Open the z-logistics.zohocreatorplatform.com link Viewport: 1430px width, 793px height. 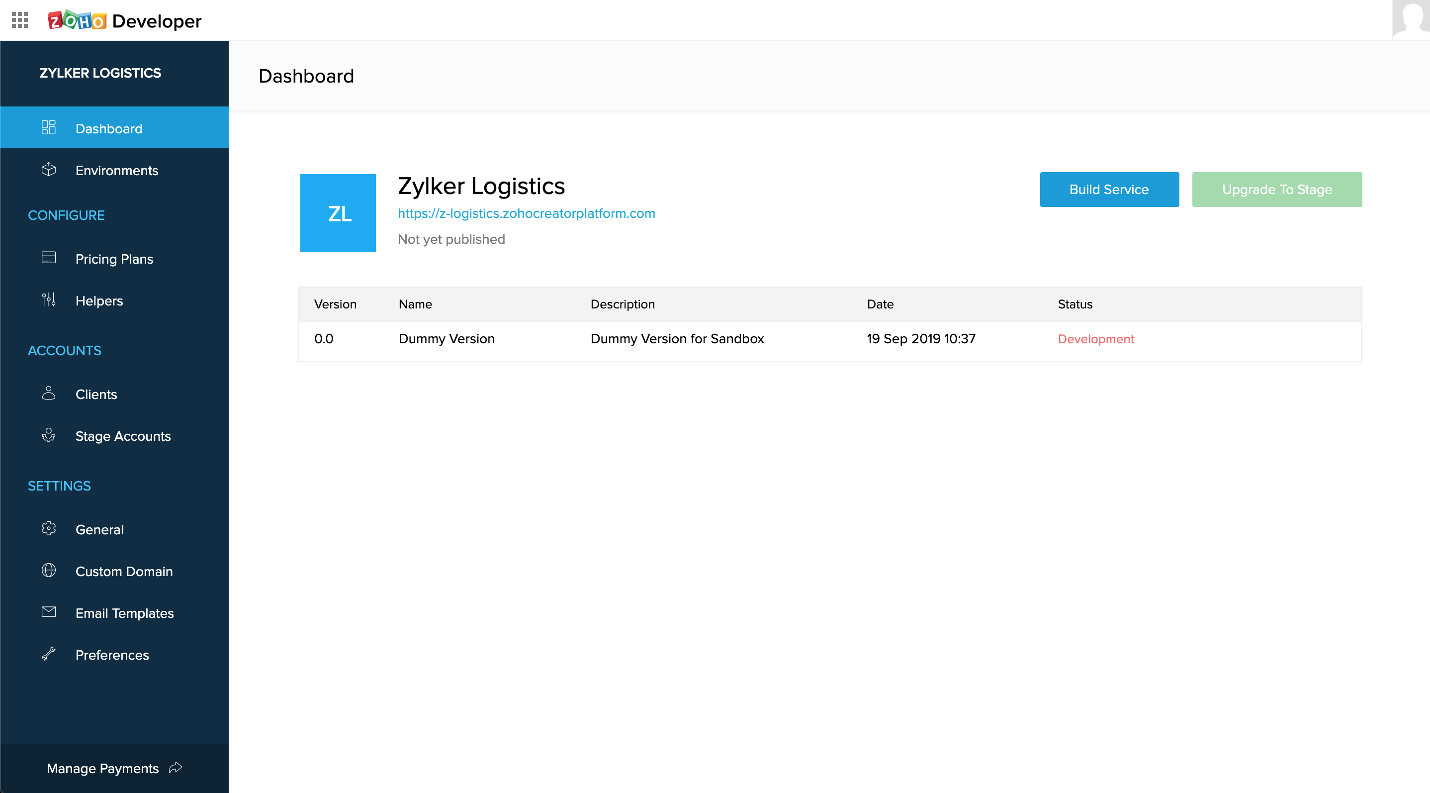[x=526, y=213]
